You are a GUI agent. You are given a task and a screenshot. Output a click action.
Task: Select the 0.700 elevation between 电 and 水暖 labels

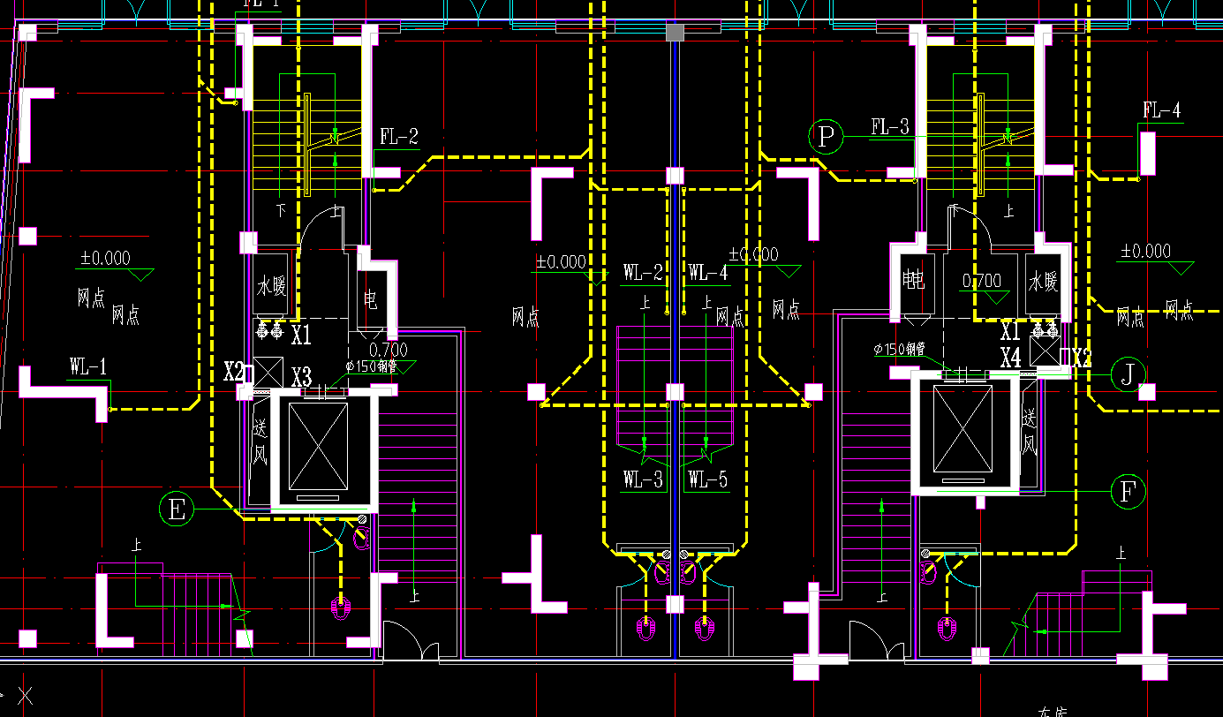click(x=982, y=281)
